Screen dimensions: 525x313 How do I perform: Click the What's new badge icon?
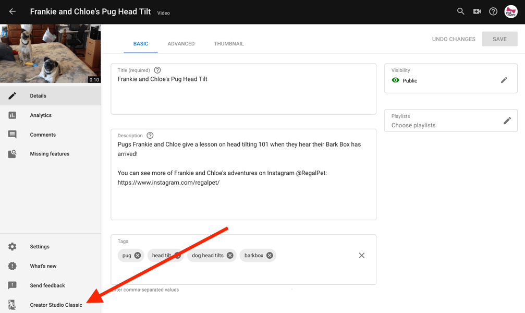click(x=12, y=266)
